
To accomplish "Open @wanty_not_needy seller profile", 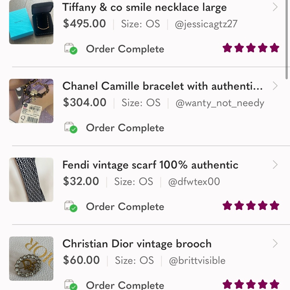I will pyautogui.click(x=220, y=103).
